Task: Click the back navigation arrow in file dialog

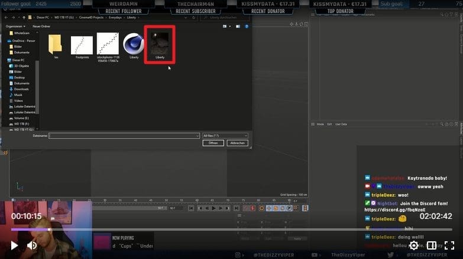Action: (x=6, y=18)
